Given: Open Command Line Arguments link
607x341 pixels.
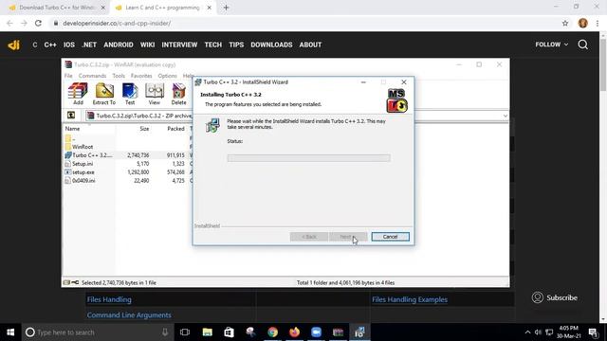Looking at the screenshot, I should tap(129, 315).
